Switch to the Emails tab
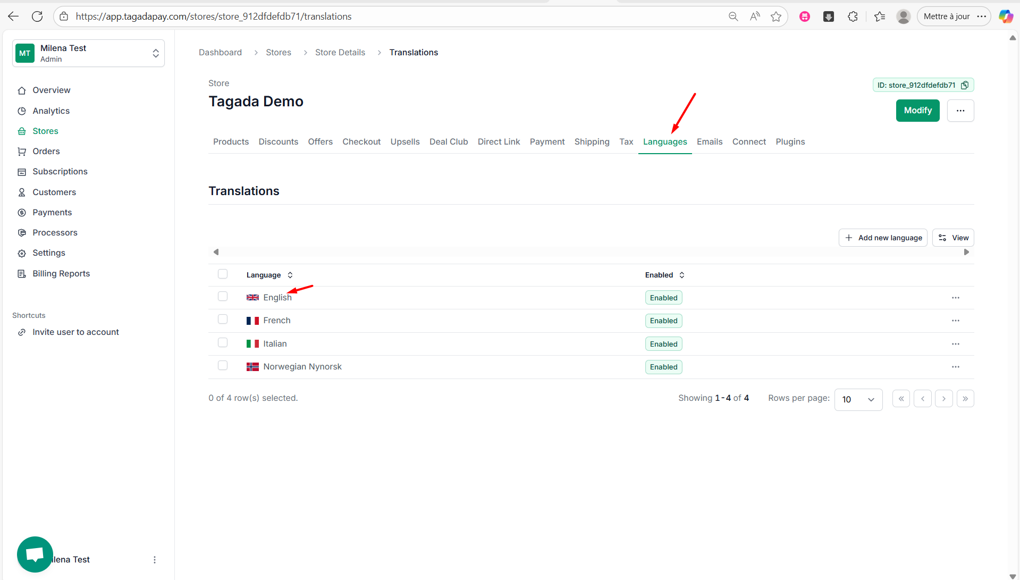This screenshot has width=1020, height=580. click(709, 142)
